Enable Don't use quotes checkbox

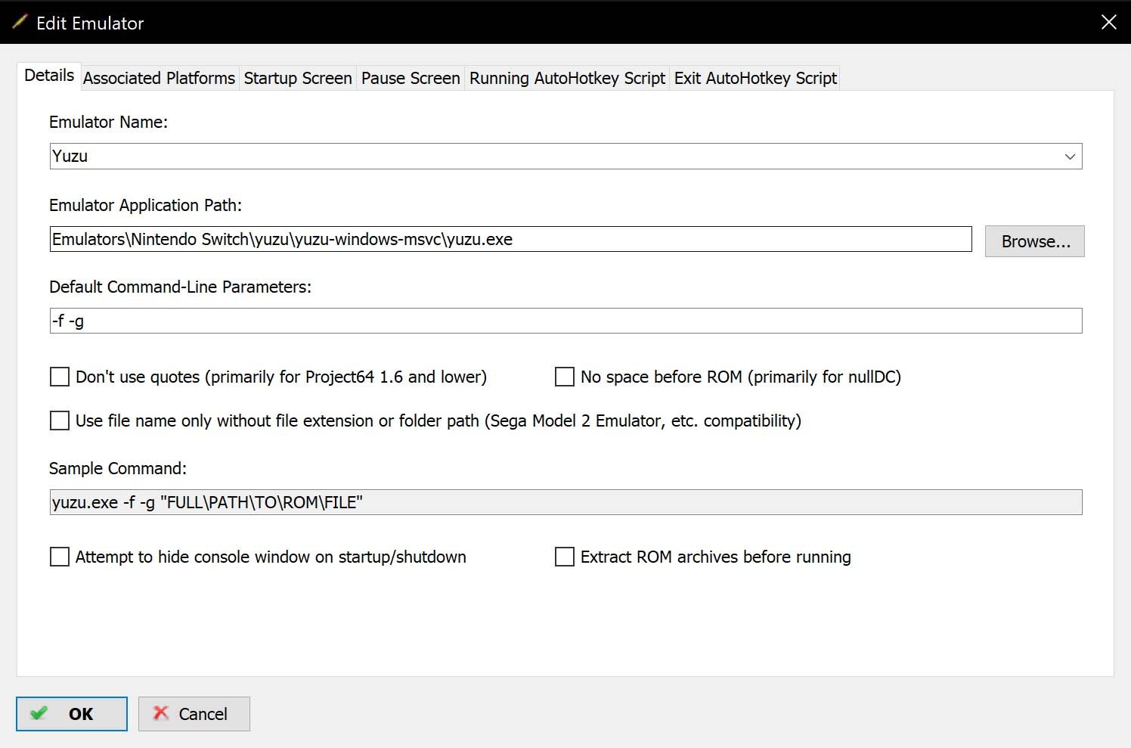tap(60, 377)
